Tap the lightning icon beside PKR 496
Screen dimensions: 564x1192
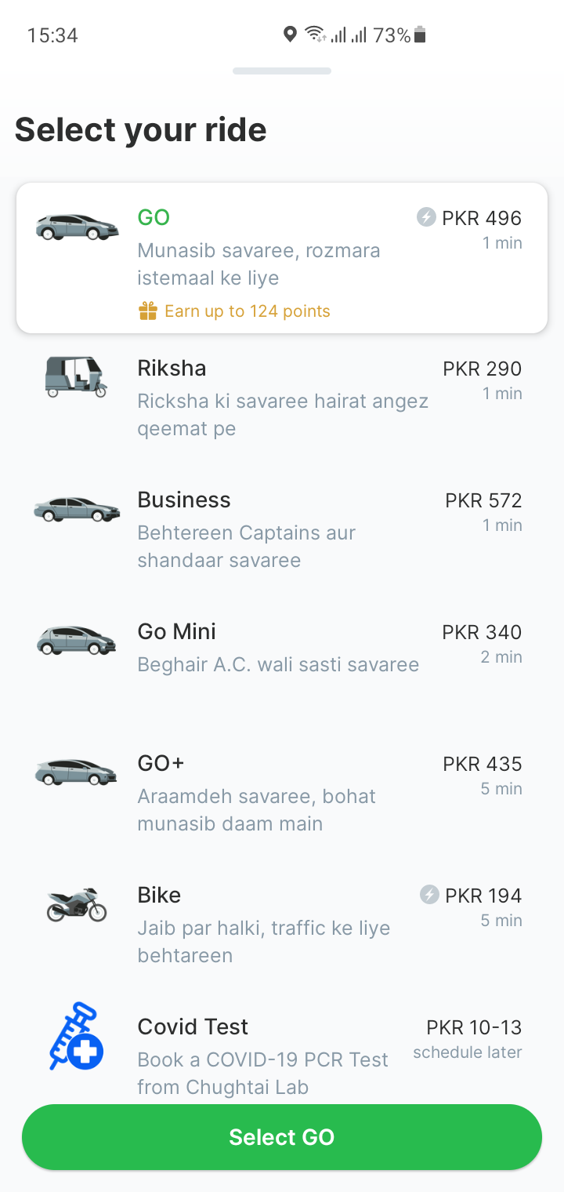click(x=426, y=217)
